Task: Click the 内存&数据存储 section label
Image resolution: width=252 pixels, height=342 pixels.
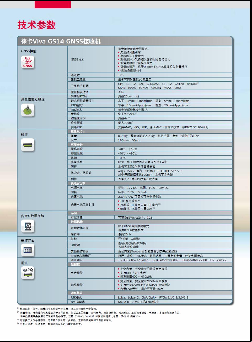Action: (33, 216)
